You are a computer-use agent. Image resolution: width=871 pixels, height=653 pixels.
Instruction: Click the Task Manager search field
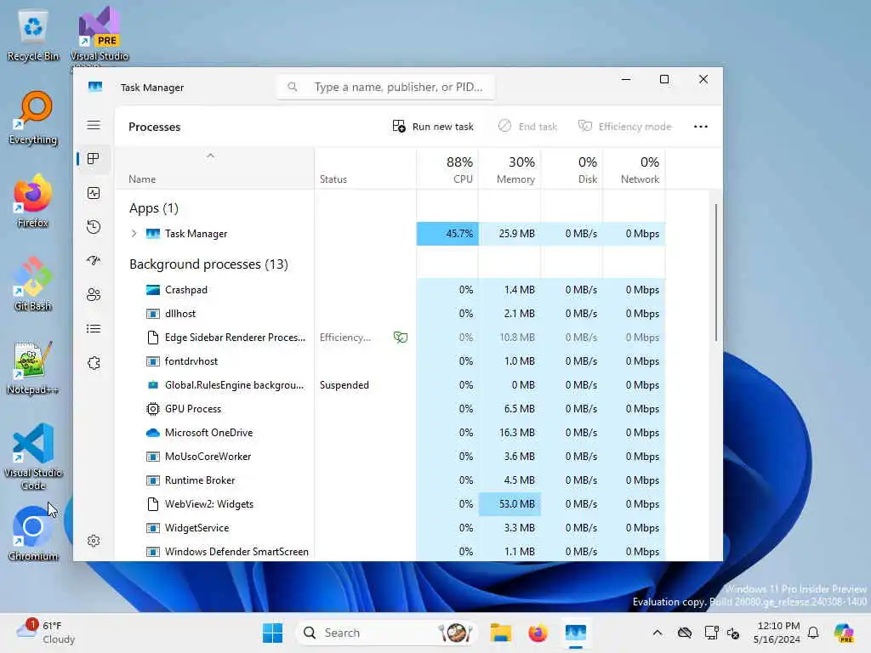(x=385, y=88)
